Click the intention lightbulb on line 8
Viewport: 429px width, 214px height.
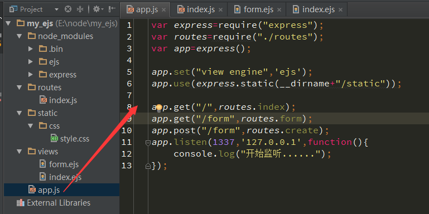(x=159, y=108)
